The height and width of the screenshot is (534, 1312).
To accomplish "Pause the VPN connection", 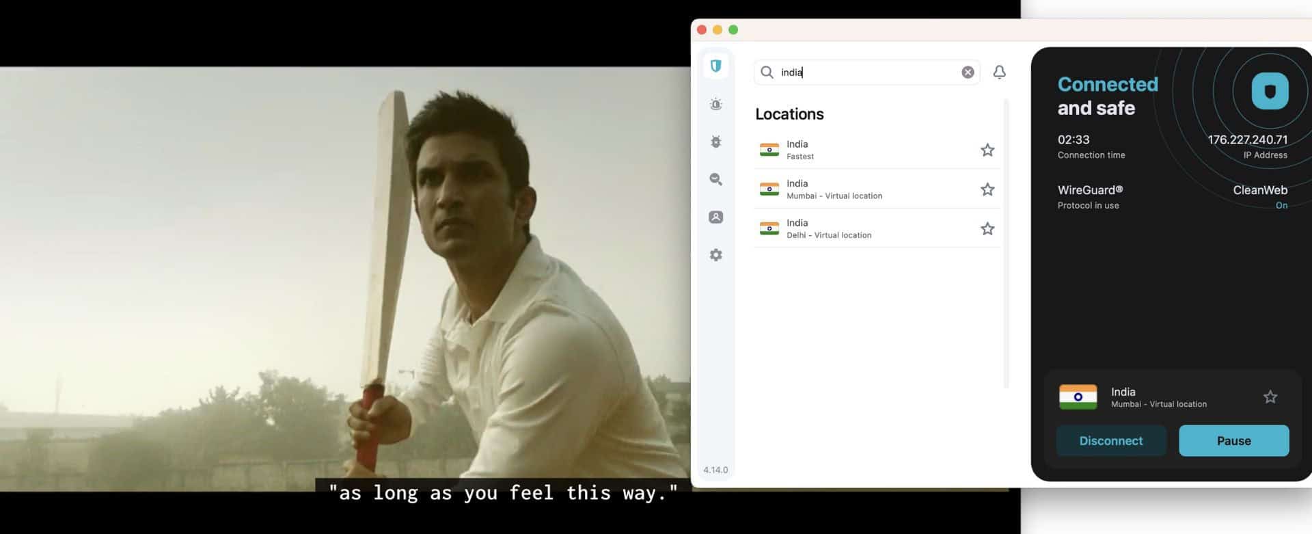I will click(x=1233, y=441).
